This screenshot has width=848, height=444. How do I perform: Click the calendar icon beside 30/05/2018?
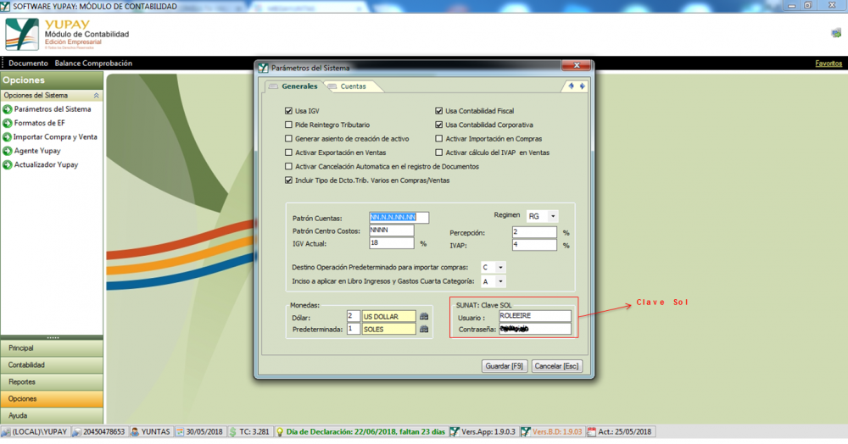pyautogui.click(x=180, y=432)
